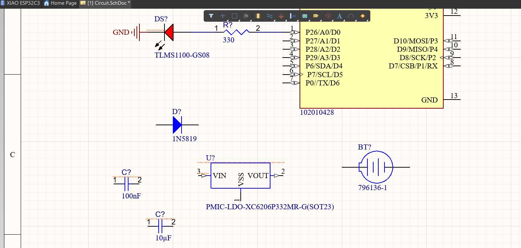Open the alignment tool dropdown triangle
Viewport: 521px width, 248px height.
tap(251, 20)
